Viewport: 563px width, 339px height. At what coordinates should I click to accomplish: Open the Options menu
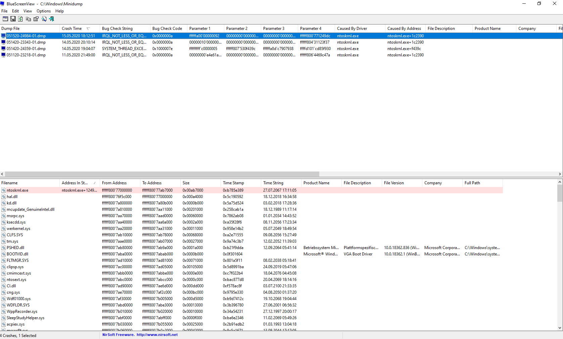(x=44, y=11)
